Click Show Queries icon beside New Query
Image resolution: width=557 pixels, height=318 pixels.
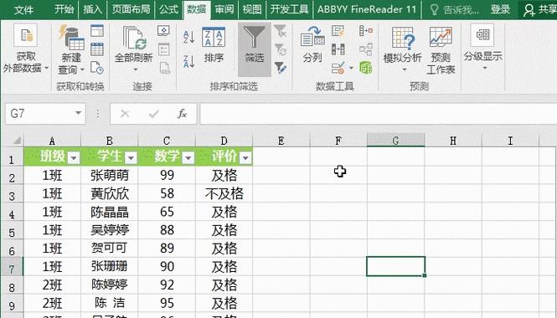pos(97,31)
